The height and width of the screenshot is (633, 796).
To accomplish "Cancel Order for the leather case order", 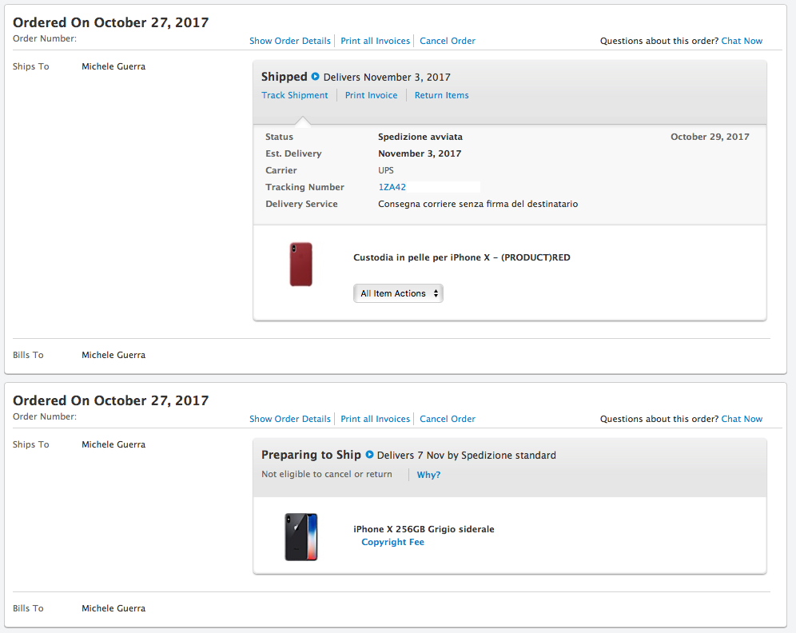I will point(448,41).
